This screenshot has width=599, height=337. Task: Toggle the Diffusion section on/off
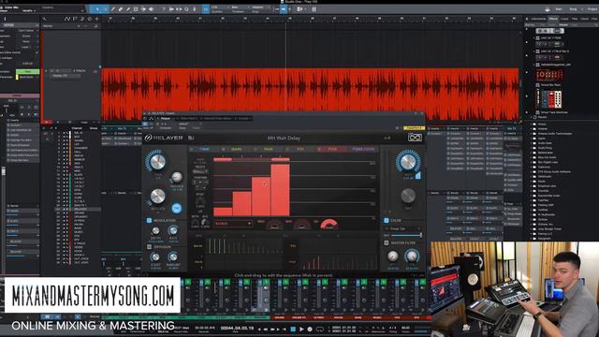click(x=149, y=247)
